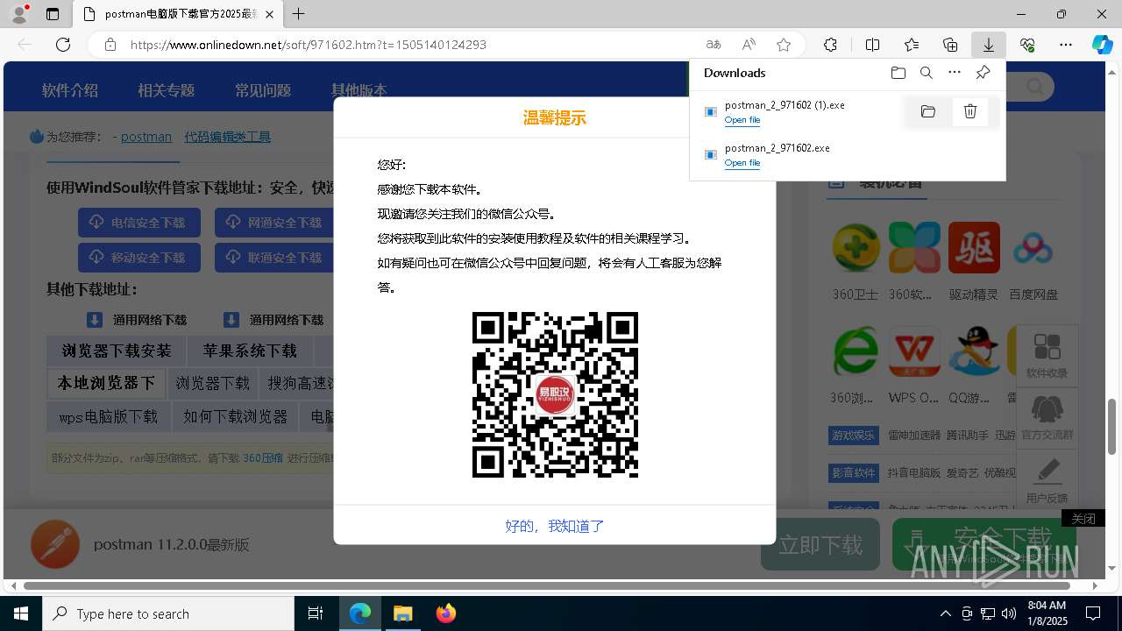
Task: Click the 立即下载 button
Action: pos(820,544)
